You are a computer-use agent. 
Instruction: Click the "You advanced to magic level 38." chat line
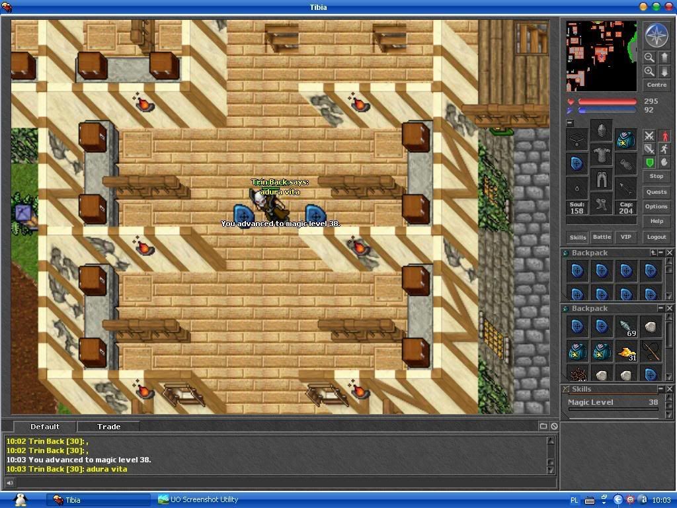click(79, 460)
